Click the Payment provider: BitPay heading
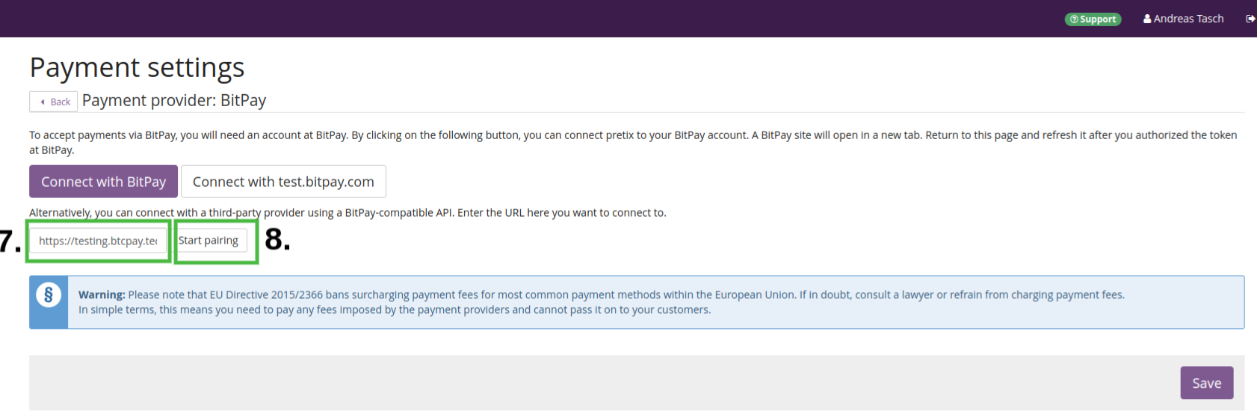The width and height of the screenshot is (1257, 420). pyautogui.click(x=174, y=100)
